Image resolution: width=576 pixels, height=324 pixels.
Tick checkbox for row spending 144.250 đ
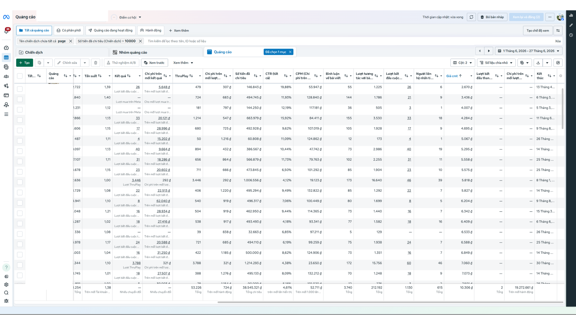click(x=20, y=109)
